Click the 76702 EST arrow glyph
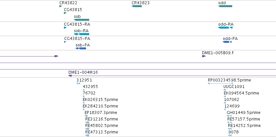 tap(83, 96)
